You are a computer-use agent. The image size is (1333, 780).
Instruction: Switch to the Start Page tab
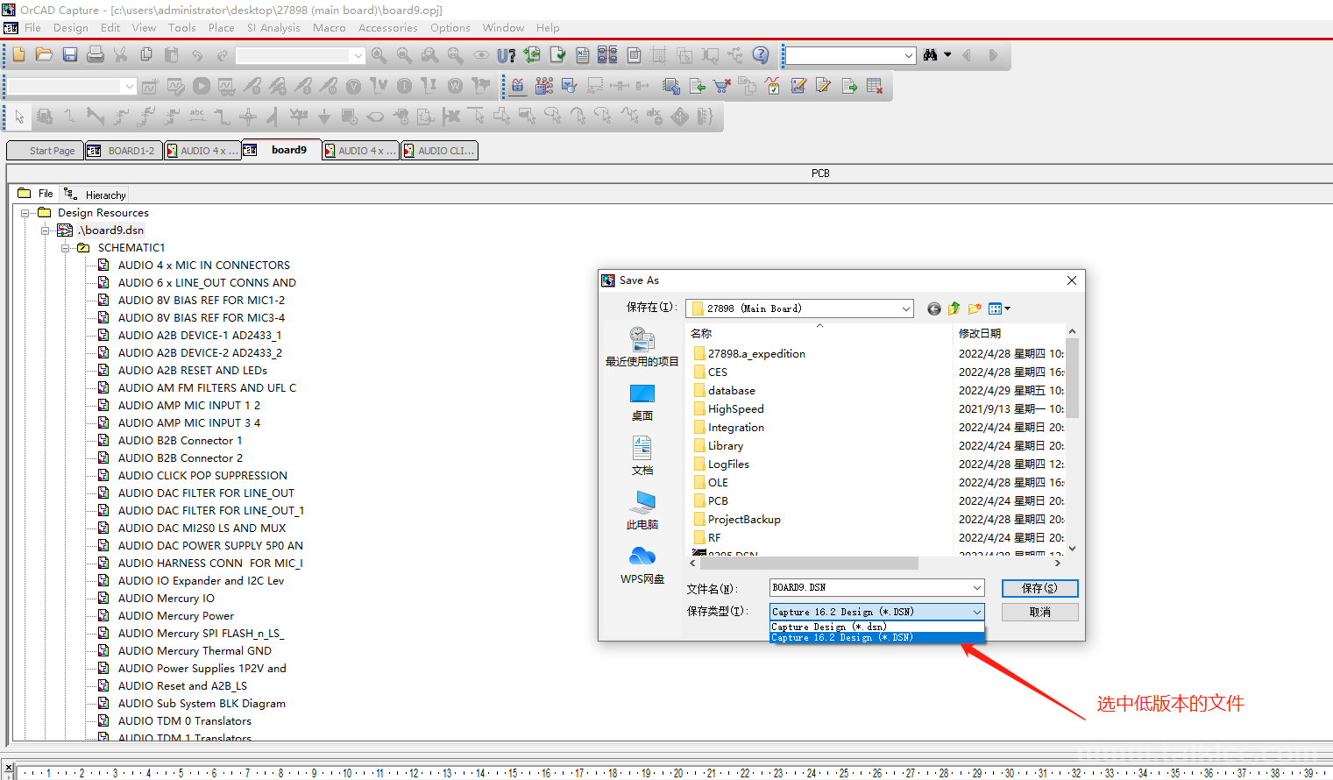[46, 151]
